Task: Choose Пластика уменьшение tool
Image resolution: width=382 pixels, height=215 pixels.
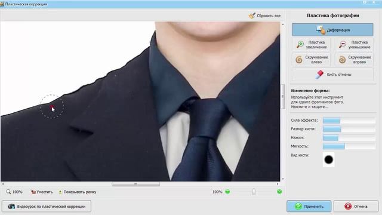Action: coord(354,44)
